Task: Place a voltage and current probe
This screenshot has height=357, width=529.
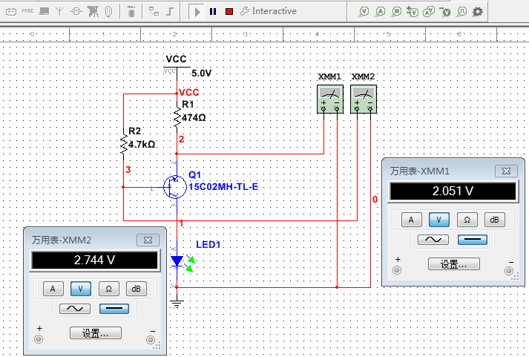Action: (428, 11)
